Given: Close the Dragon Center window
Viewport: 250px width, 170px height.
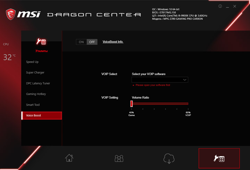Looking at the screenshot, I should click(x=235, y=6).
